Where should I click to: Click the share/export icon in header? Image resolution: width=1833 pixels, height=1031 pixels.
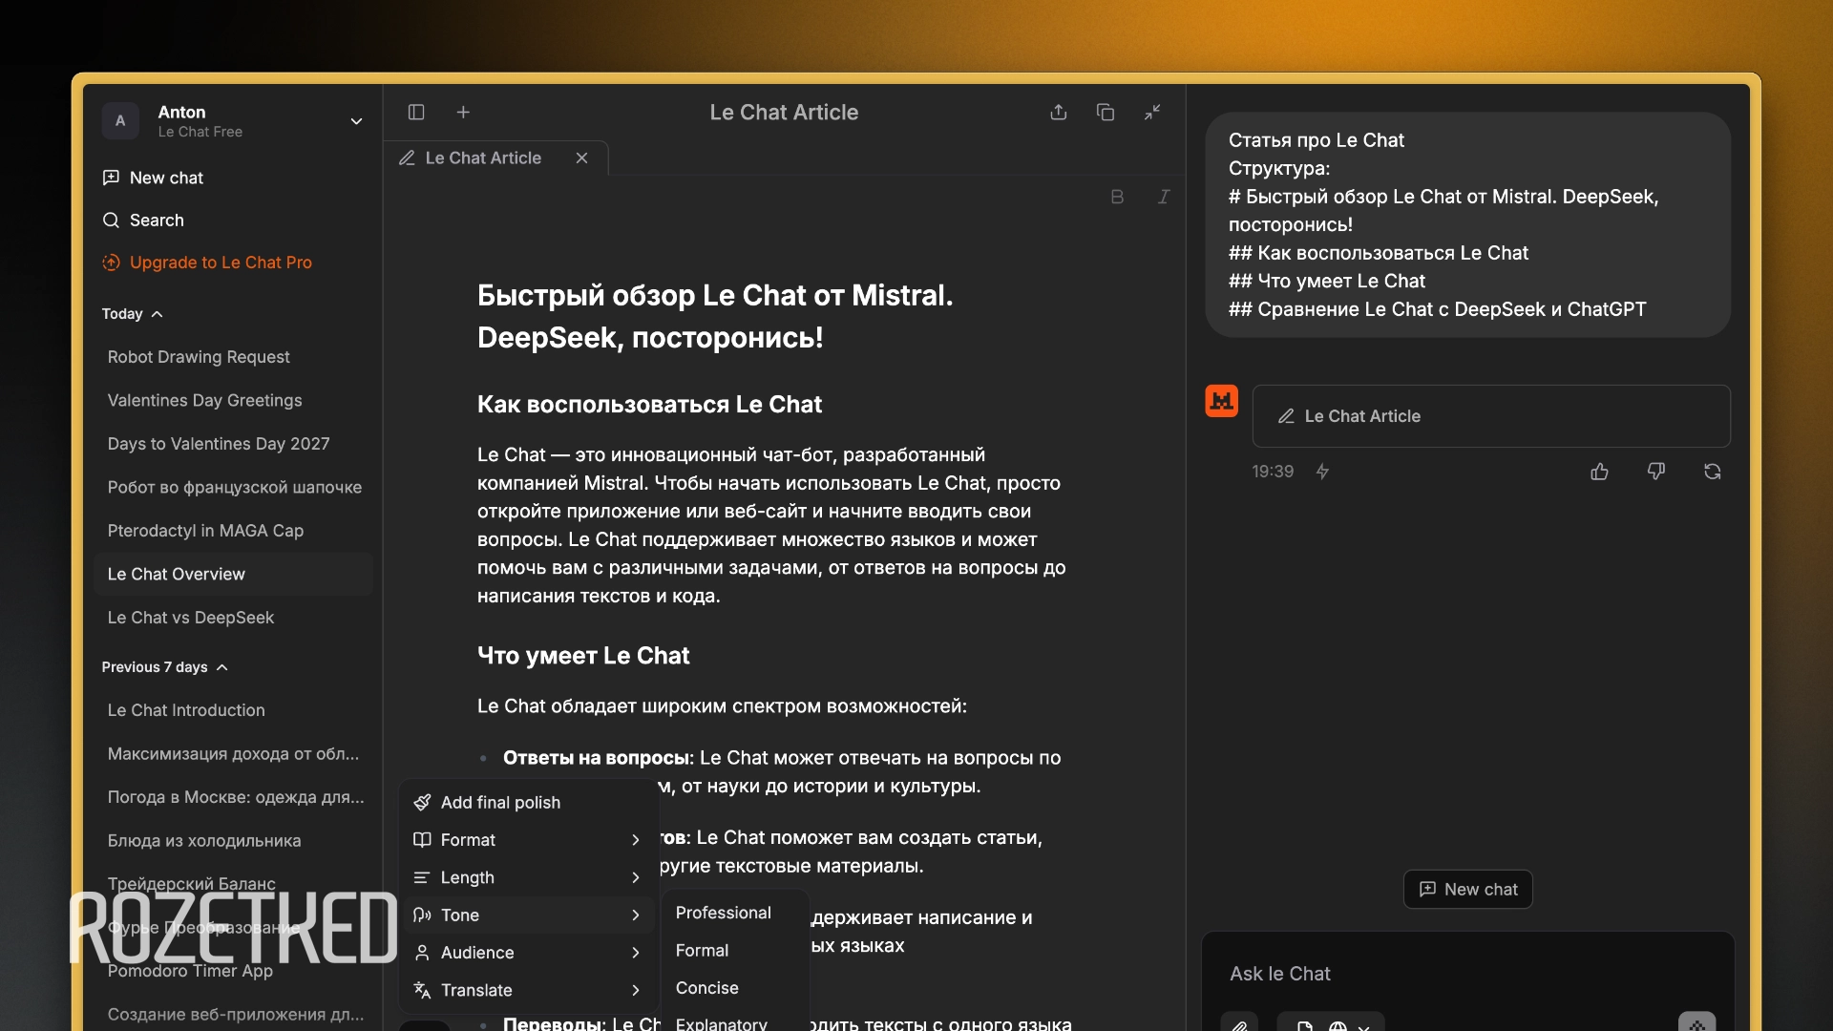[1059, 113]
